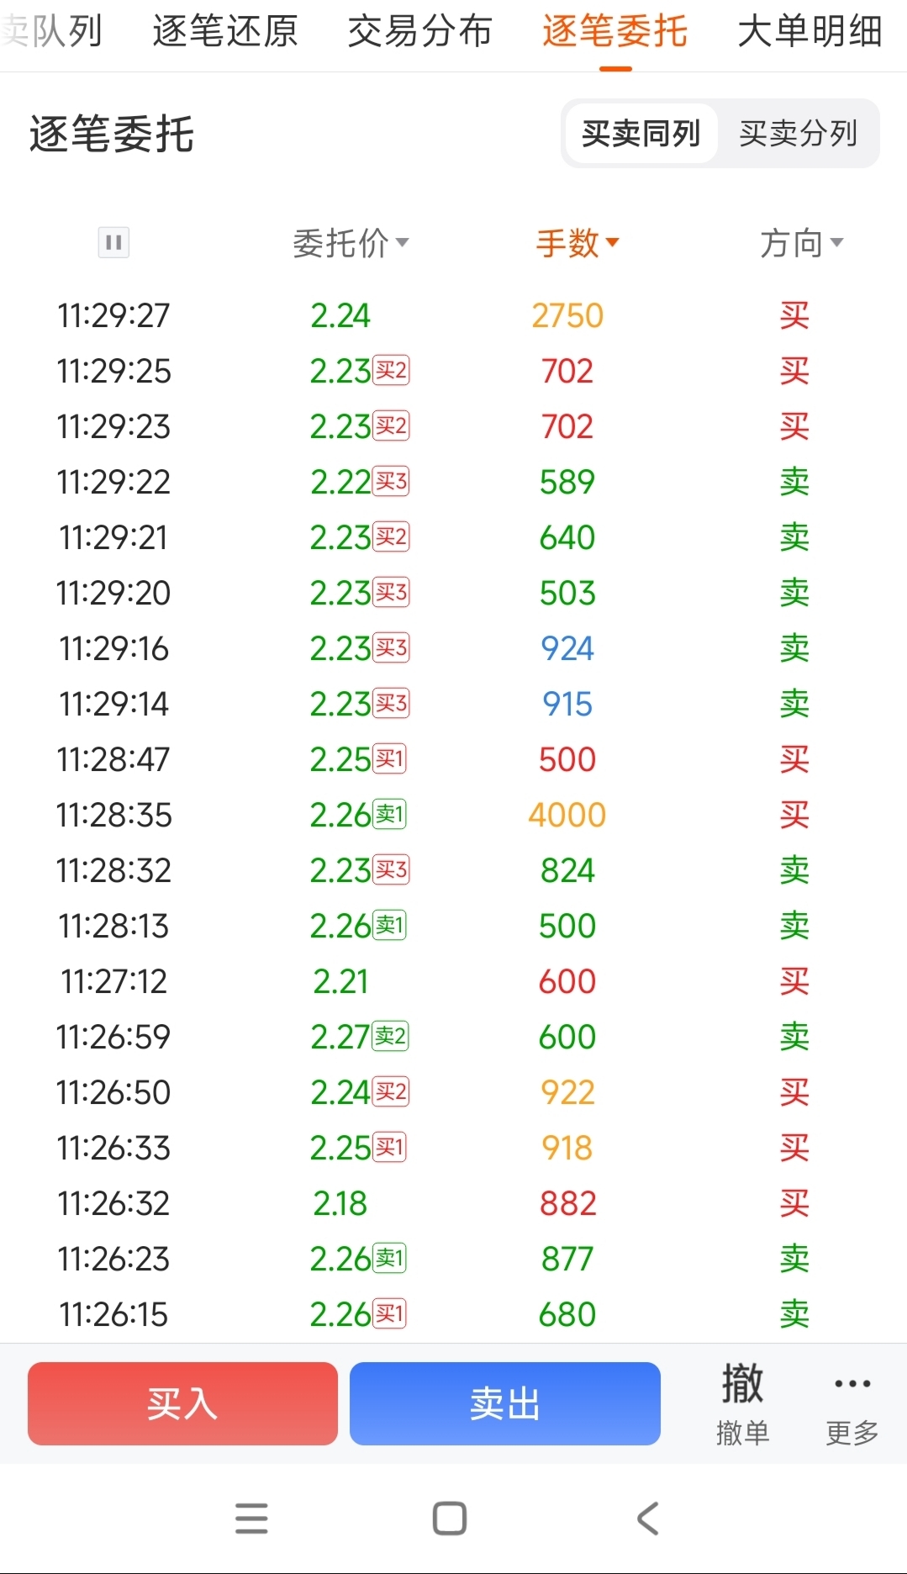Tap the Android back arrow
The height and width of the screenshot is (1574, 907).
tap(647, 1519)
